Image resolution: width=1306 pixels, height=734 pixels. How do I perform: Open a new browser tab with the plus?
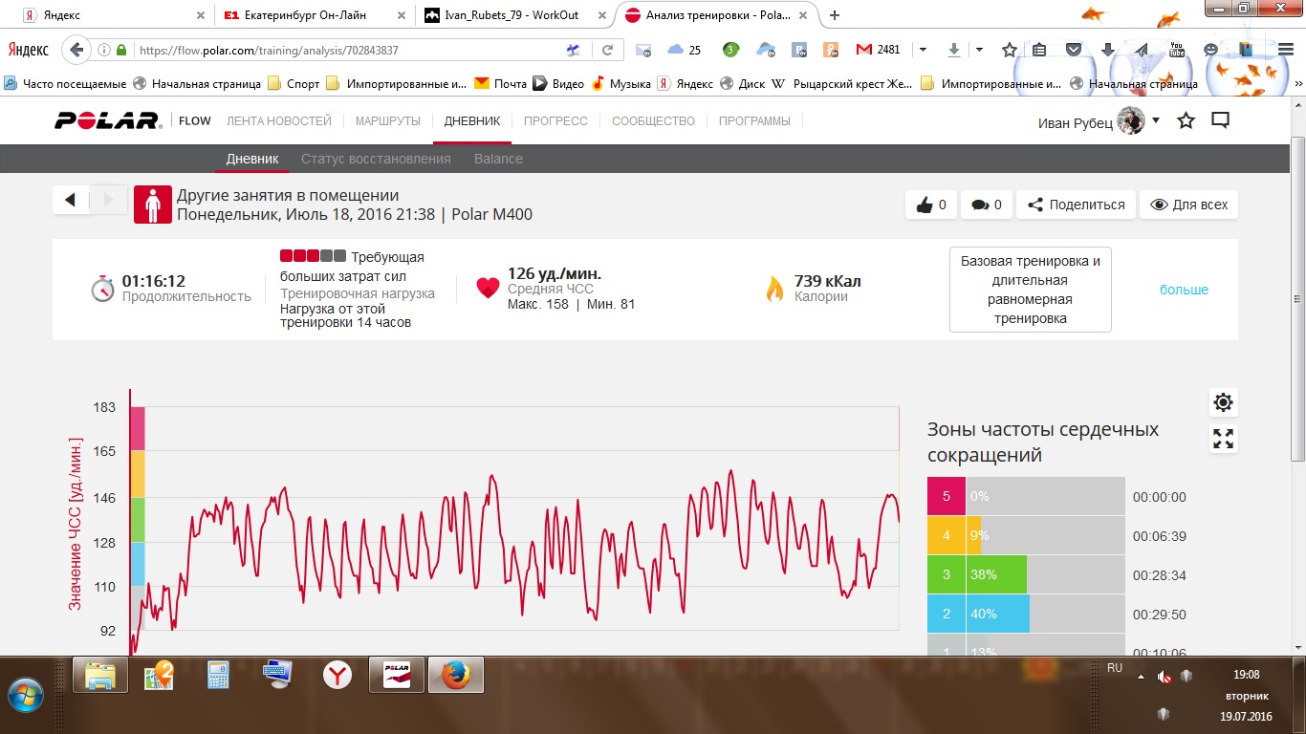(x=835, y=15)
